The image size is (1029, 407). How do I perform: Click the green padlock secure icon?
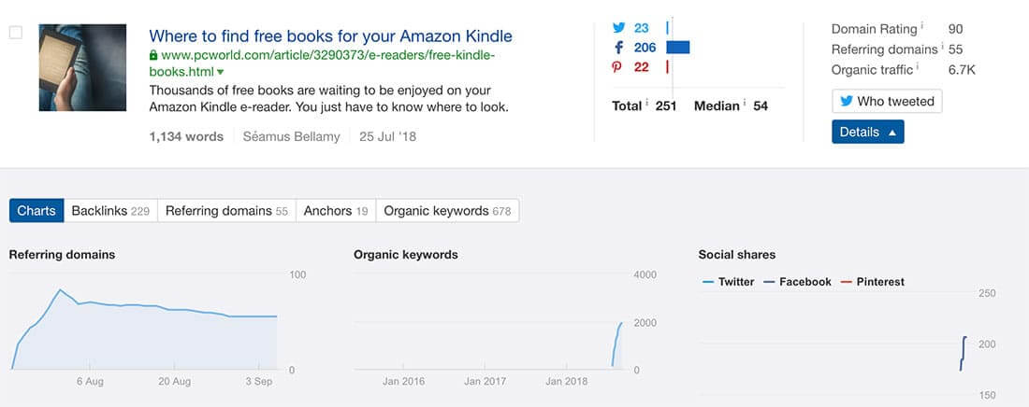[x=153, y=56]
